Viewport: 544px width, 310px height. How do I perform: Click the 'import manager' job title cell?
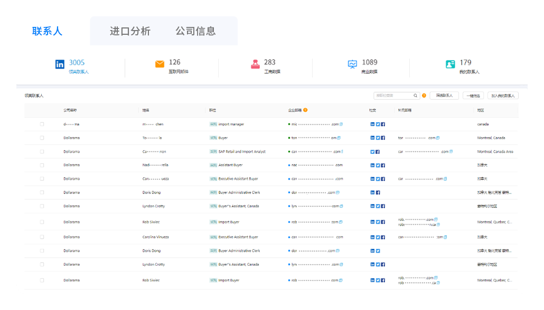pos(231,124)
